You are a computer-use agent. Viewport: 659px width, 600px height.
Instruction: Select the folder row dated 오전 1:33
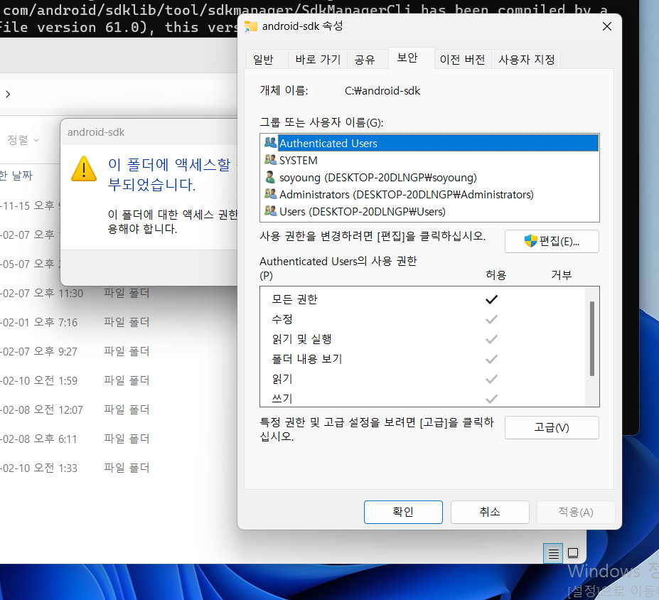(119, 468)
